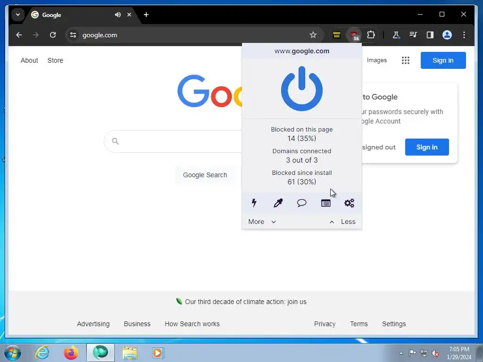
Task: Collapse the popup with Less
Action: tap(342, 222)
